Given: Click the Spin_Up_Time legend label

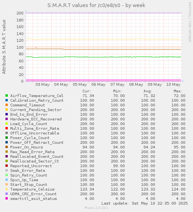Looking at the screenshot, I should coord(24,180).
